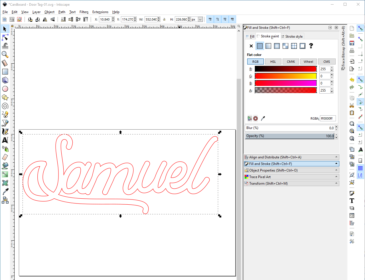
Task: Open the Extensions menu
Action: coord(100,12)
